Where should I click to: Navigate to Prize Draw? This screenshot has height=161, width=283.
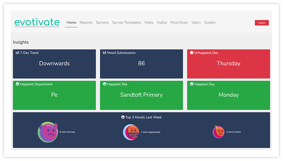[179, 22]
